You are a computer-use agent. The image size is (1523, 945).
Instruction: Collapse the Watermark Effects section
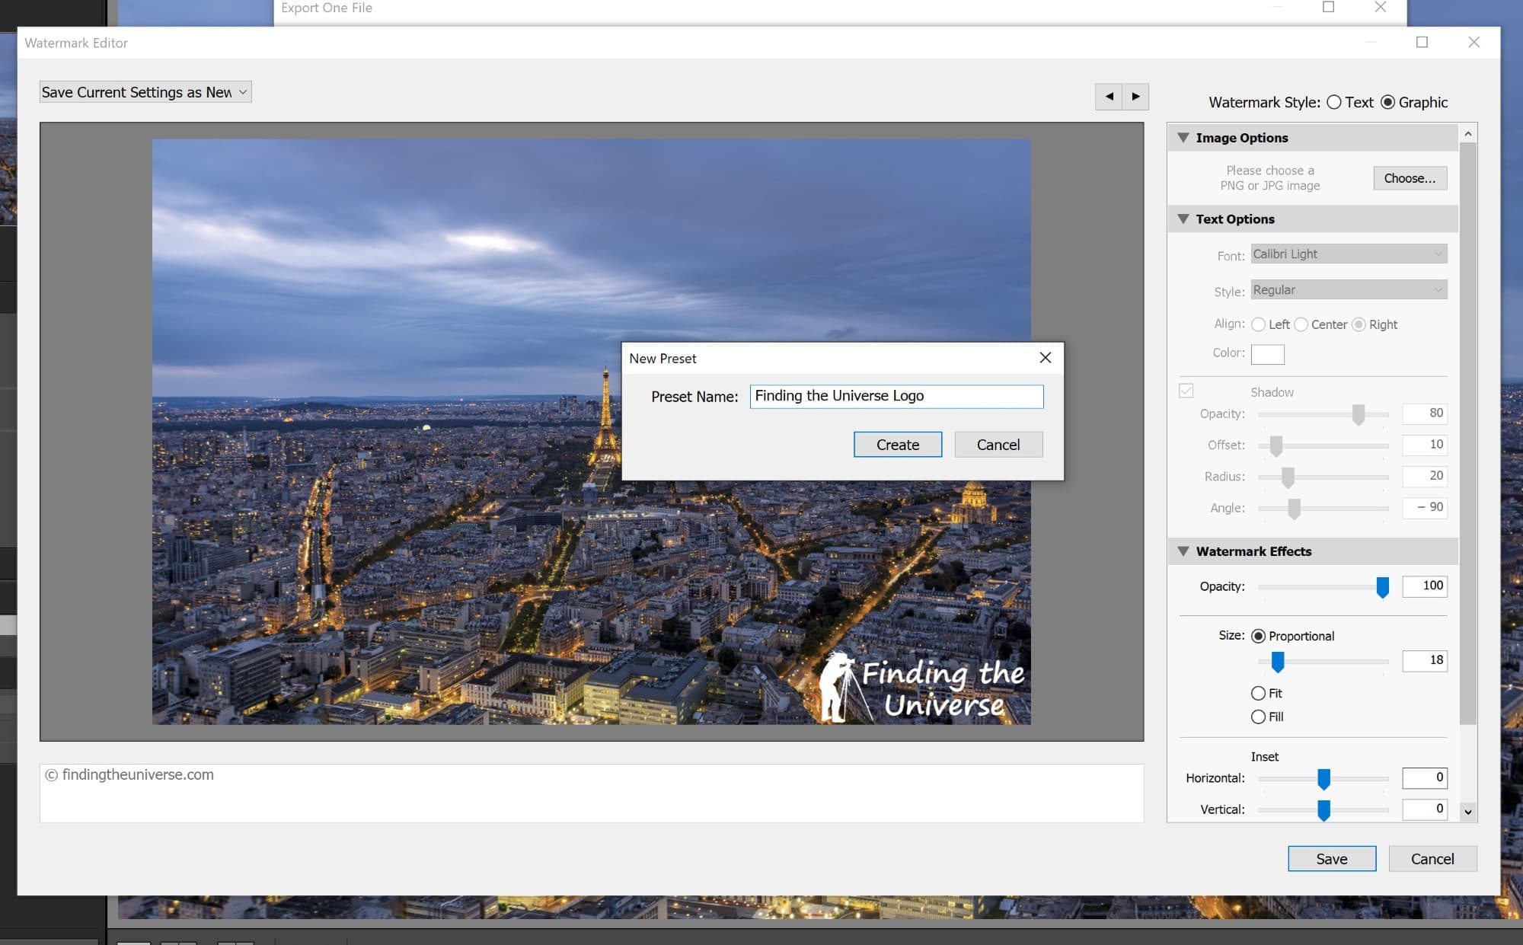click(1183, 551)
